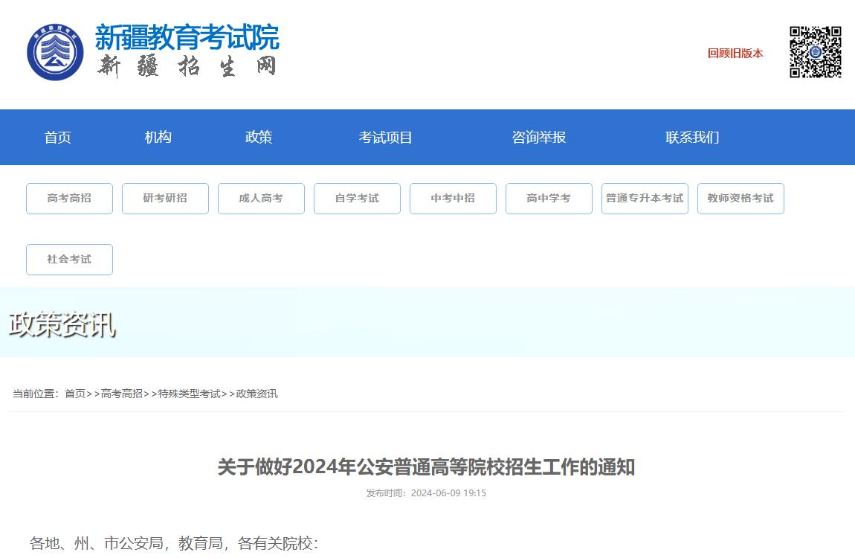Click the 政策资讯 breadcrumb link
This screenshot has width=855, height=558.
coord(259,393)
